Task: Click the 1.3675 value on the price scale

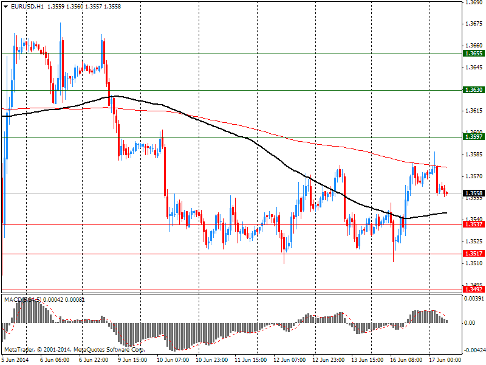Action: tap(474, 24)
